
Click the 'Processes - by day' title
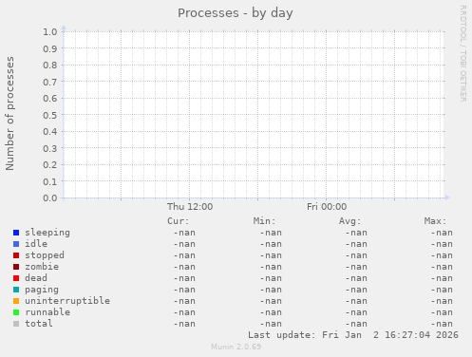pyautogui.click(x=236, y=13)
